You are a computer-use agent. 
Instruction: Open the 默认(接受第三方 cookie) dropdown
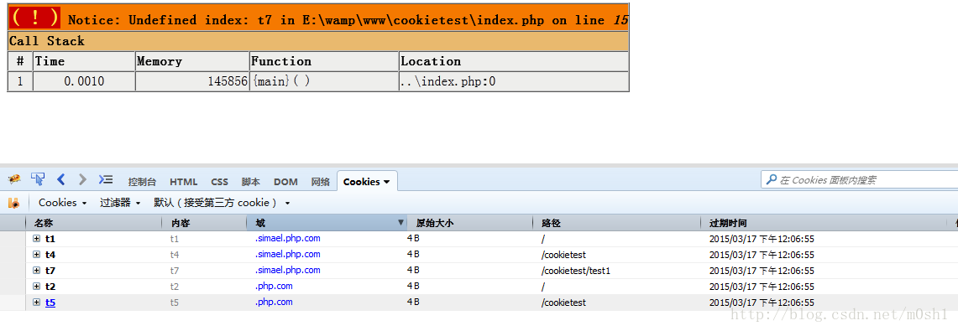pyautogui.click(x=222, y=203)
